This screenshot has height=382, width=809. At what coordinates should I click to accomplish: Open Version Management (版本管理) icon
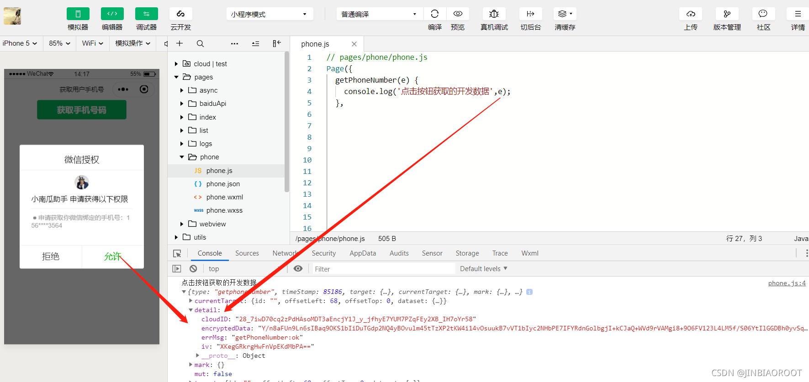727,14
